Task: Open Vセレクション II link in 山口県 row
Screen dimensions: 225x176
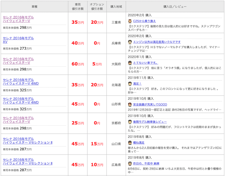Action: pyautogui.click(x=28, y=141)
